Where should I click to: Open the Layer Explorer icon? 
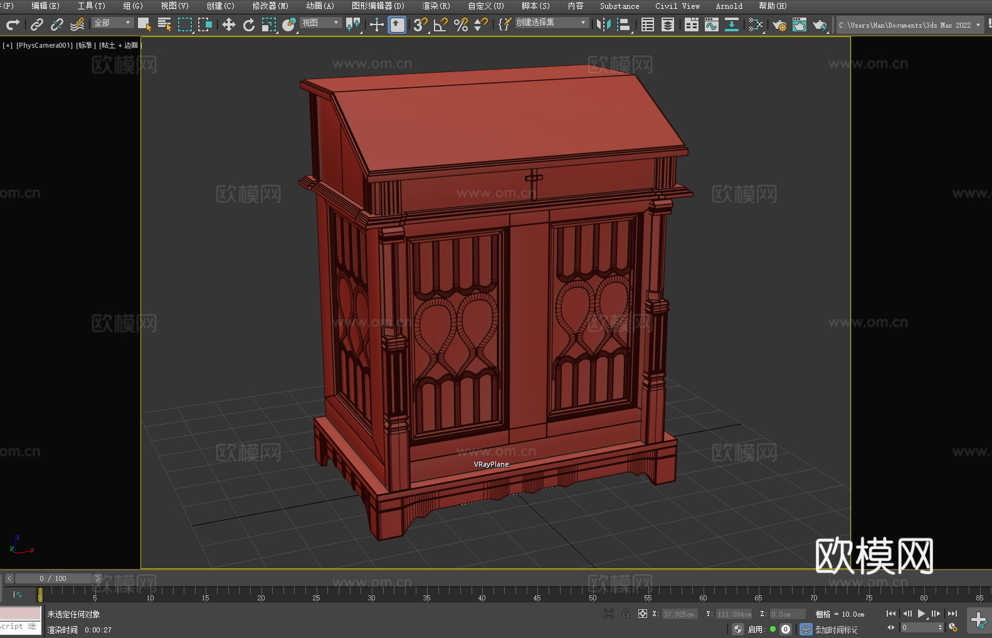(668, 24)
